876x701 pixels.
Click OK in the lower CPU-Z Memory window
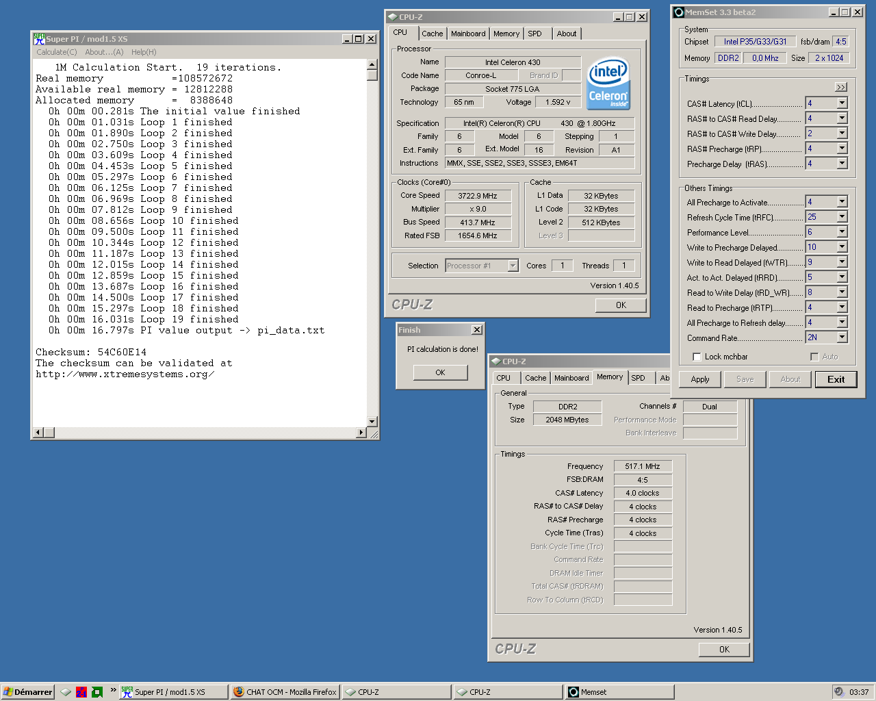click(724, 650)
